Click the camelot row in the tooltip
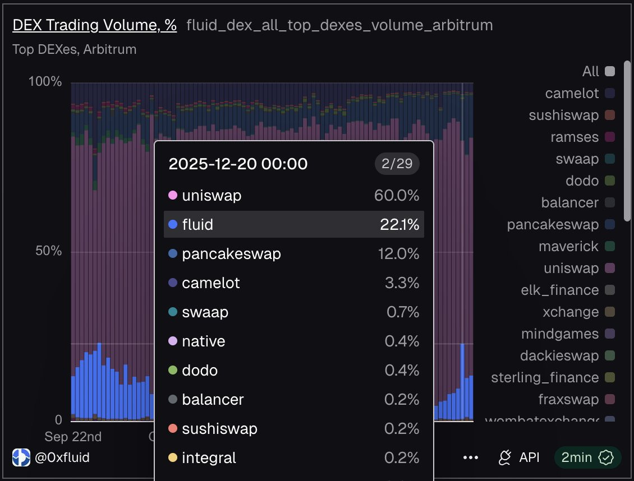This screenshot has height=481, width=634. pos(294,283)
